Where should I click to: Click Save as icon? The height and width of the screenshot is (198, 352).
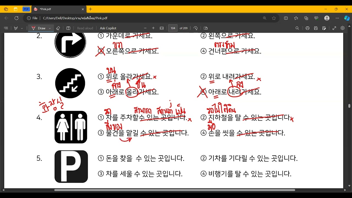(x=324, y=28)
